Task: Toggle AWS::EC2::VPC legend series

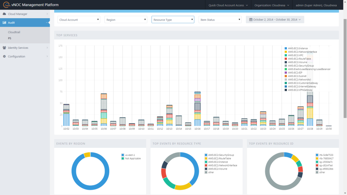Action: tap(295, 55)
